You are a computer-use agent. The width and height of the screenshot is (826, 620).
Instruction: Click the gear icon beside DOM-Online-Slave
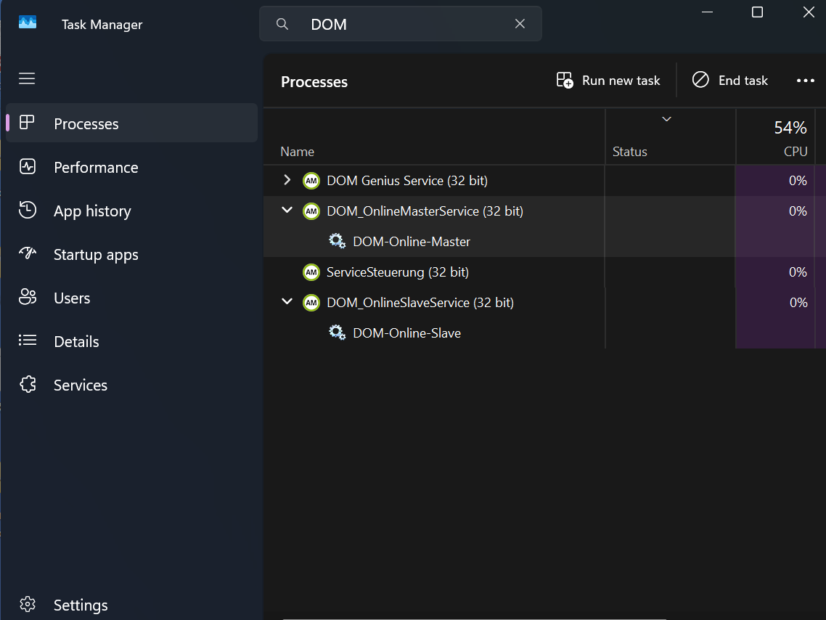[x=337, y=333]
